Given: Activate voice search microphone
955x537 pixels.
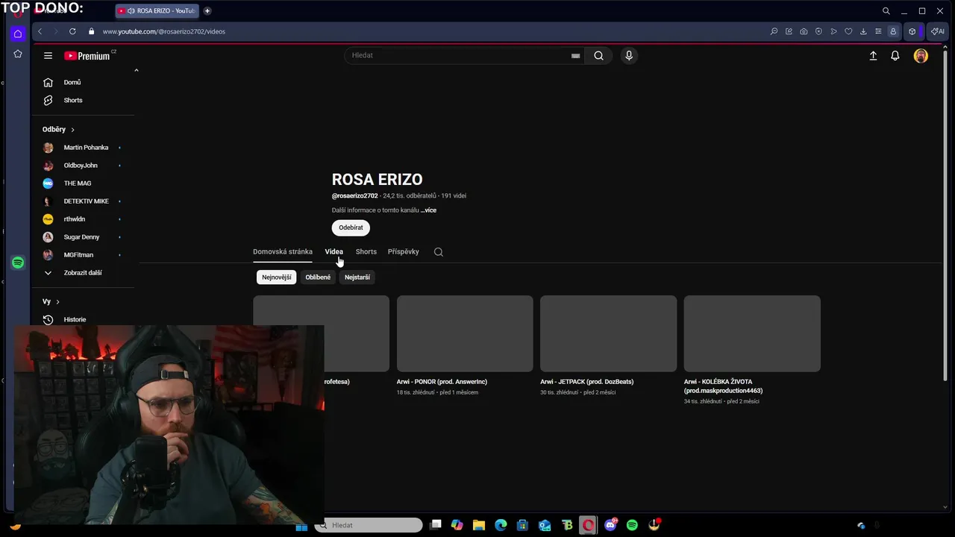Looking at the screenshot, I should click(x=629, y=55).
